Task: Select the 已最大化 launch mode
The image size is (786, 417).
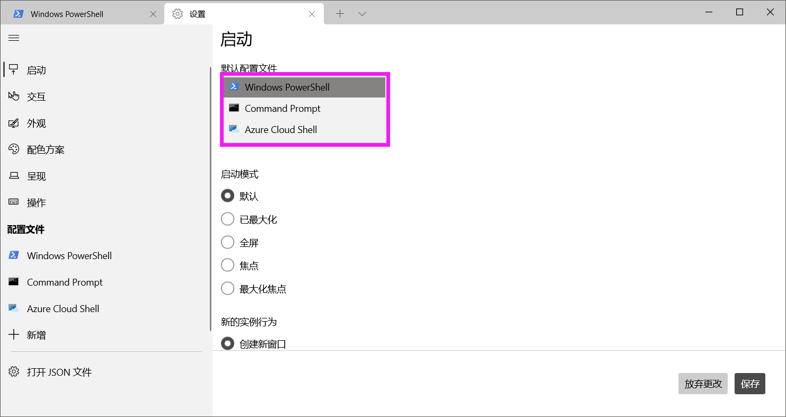Action: click(x=227, y=219)
